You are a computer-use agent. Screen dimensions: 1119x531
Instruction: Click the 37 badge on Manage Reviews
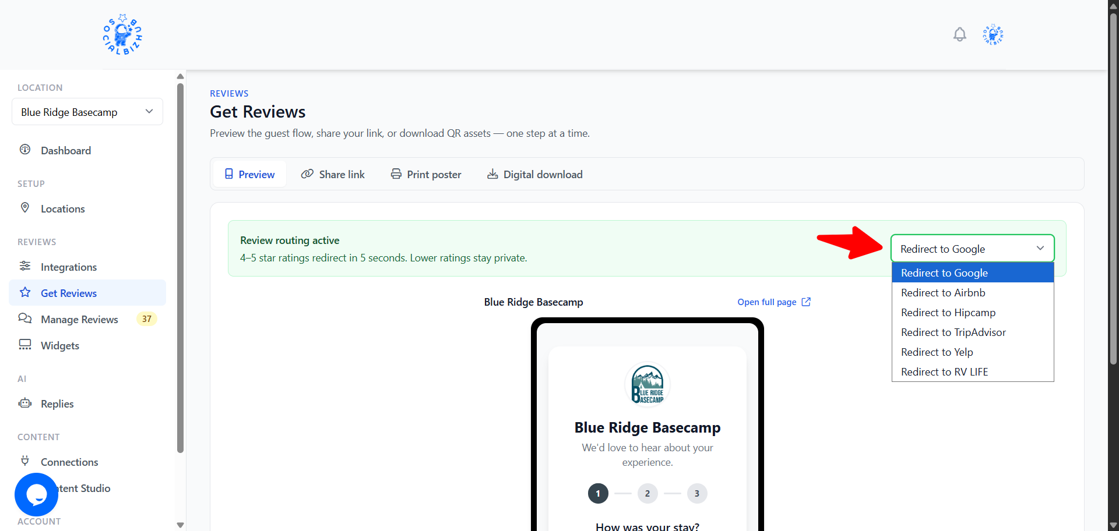(x=147, y=319)
